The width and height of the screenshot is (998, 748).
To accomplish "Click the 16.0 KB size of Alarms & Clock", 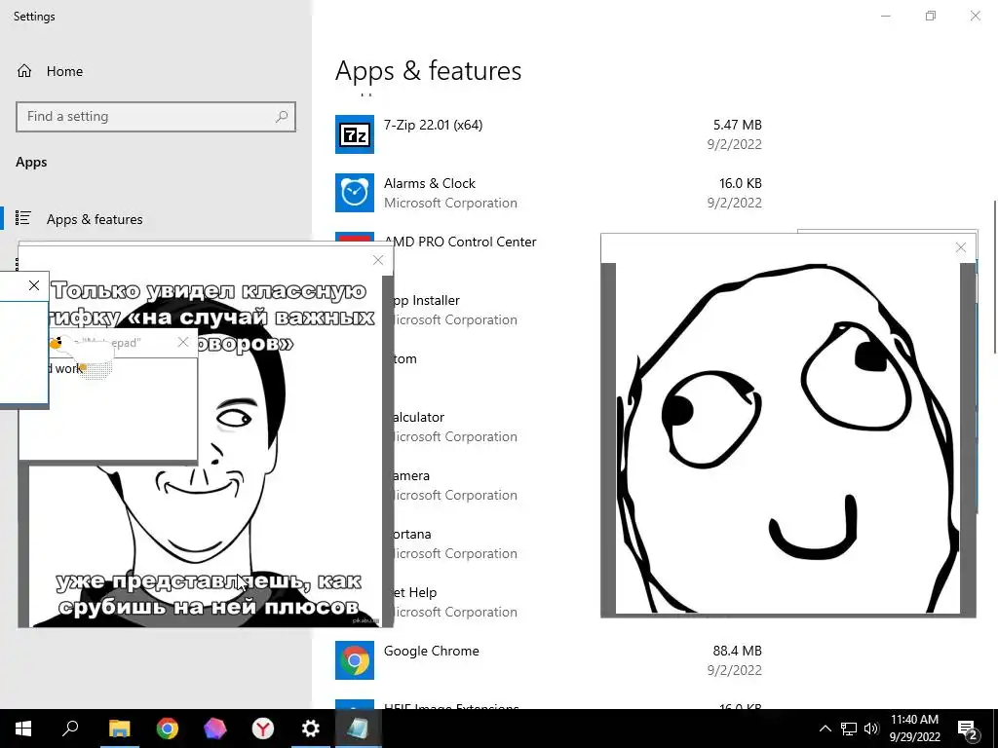I will tap(741, 183).
